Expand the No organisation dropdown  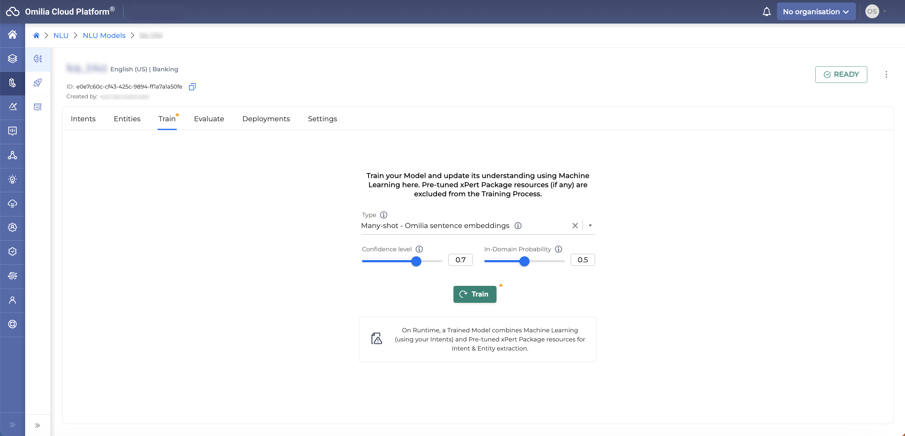(x=816, y=12)
